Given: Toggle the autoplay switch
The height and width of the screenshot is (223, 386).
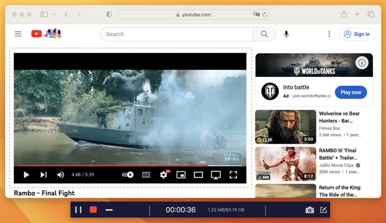Looking at the screenshot, I should click(128, 175).
